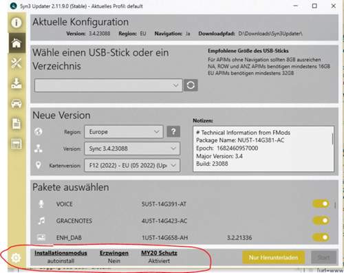Viewport: 344px width, 273px height.
Task: Click the Build 23088 notes line
Action: click(x=212, y=164)
